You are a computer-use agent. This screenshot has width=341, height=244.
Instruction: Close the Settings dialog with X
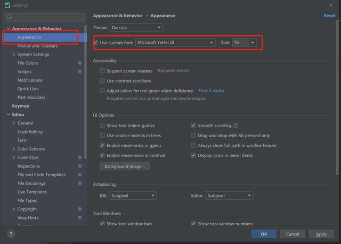click(x=330, y=5)
